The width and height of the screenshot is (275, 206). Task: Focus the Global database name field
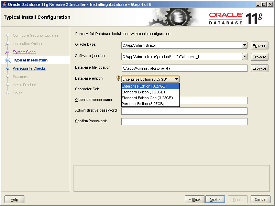tap(213, 100)
